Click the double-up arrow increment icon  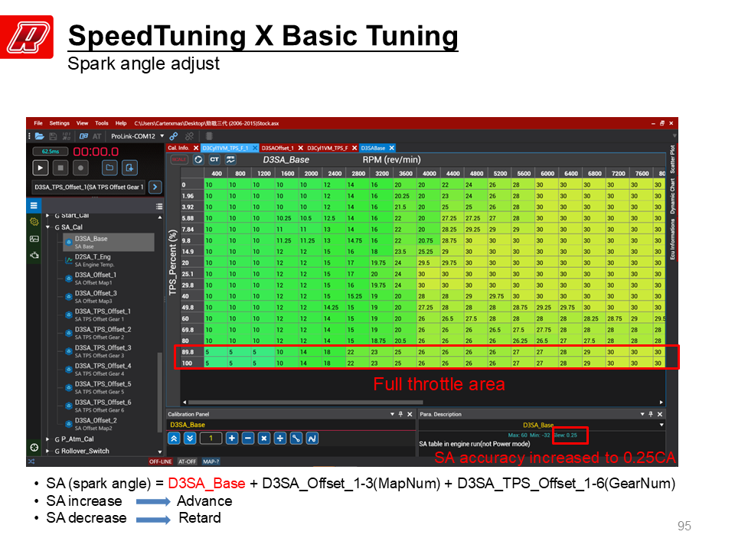coord(174,439)
